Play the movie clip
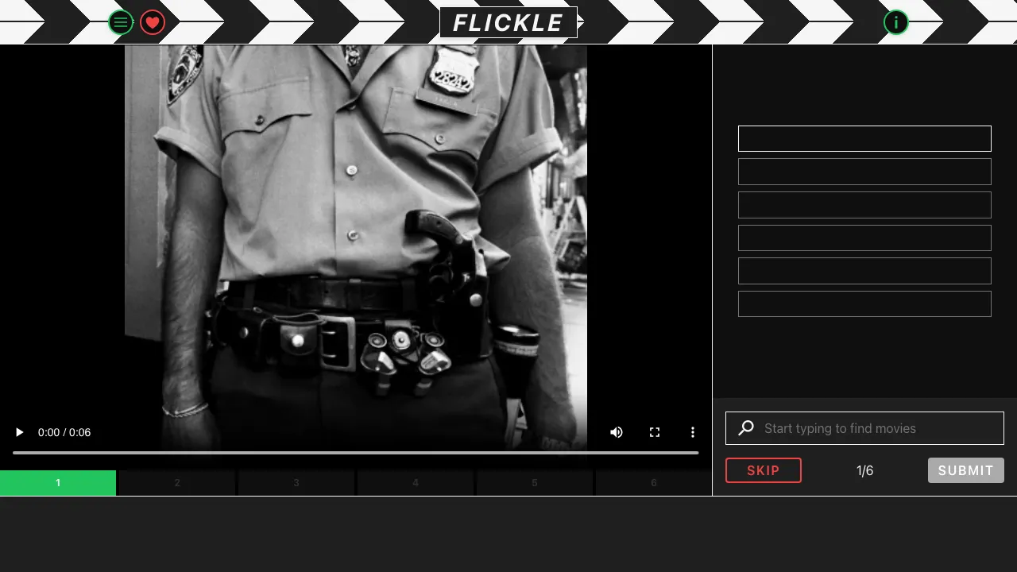 tap(20, 432)
